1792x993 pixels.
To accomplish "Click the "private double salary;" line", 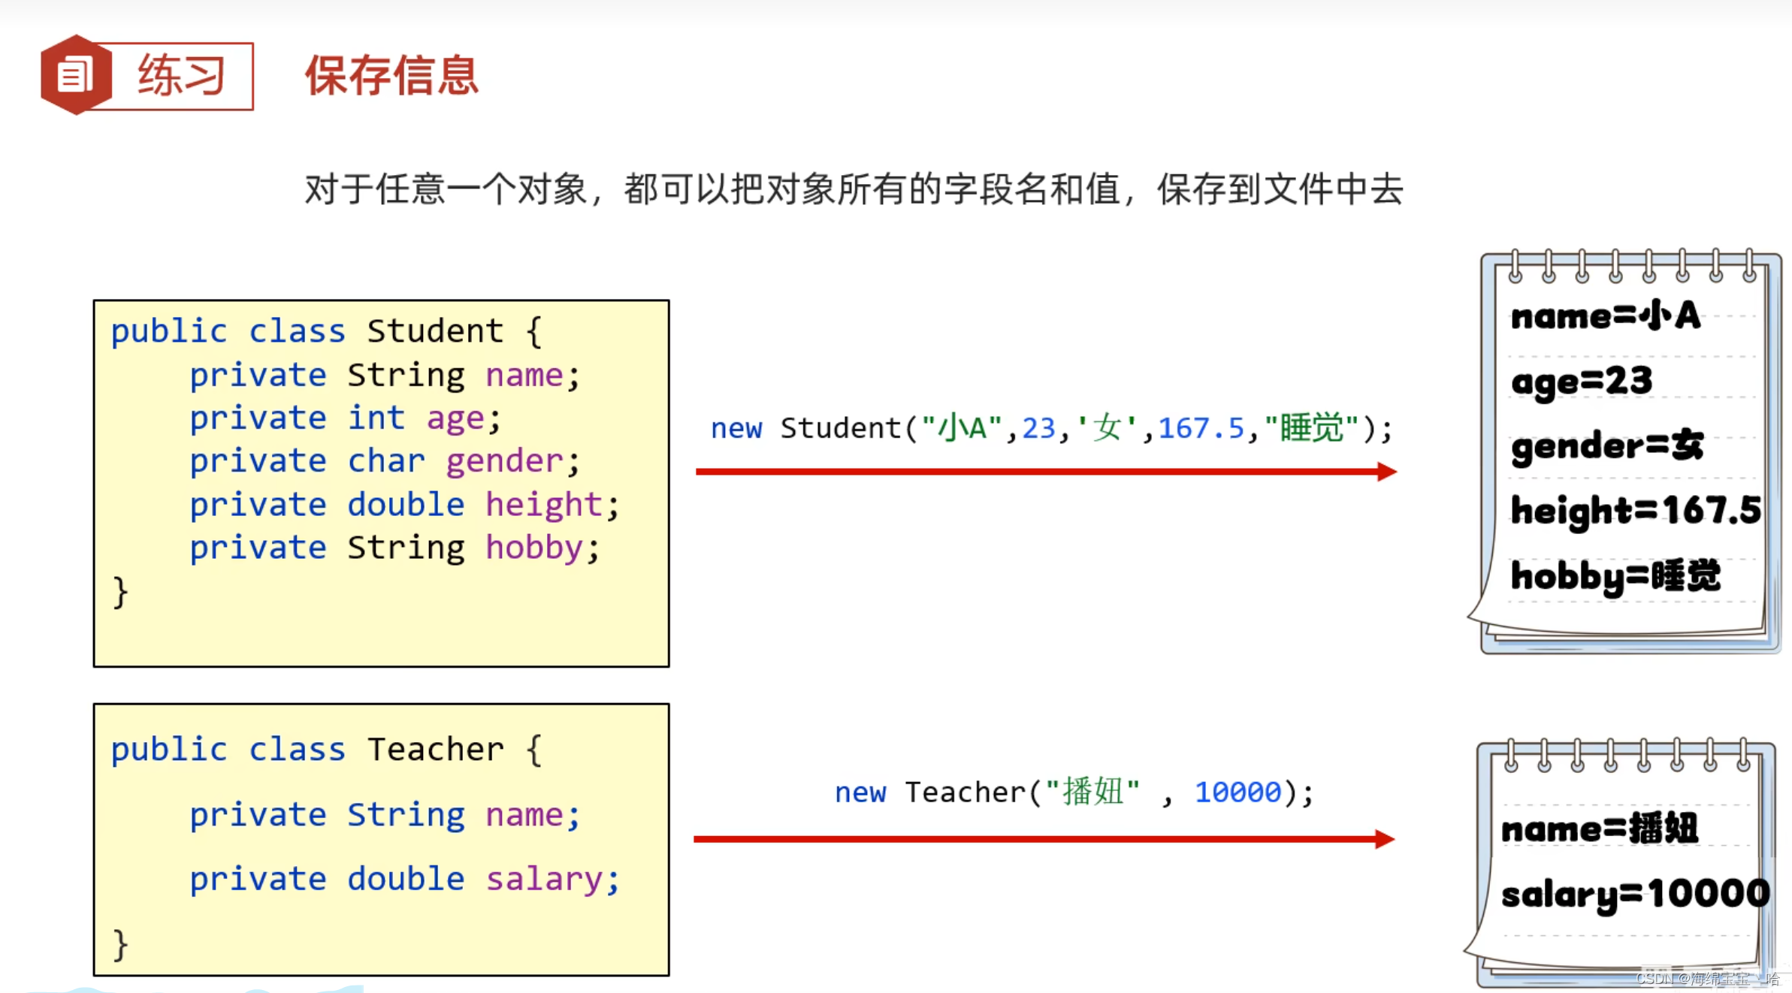I will (x=404, y=879).
